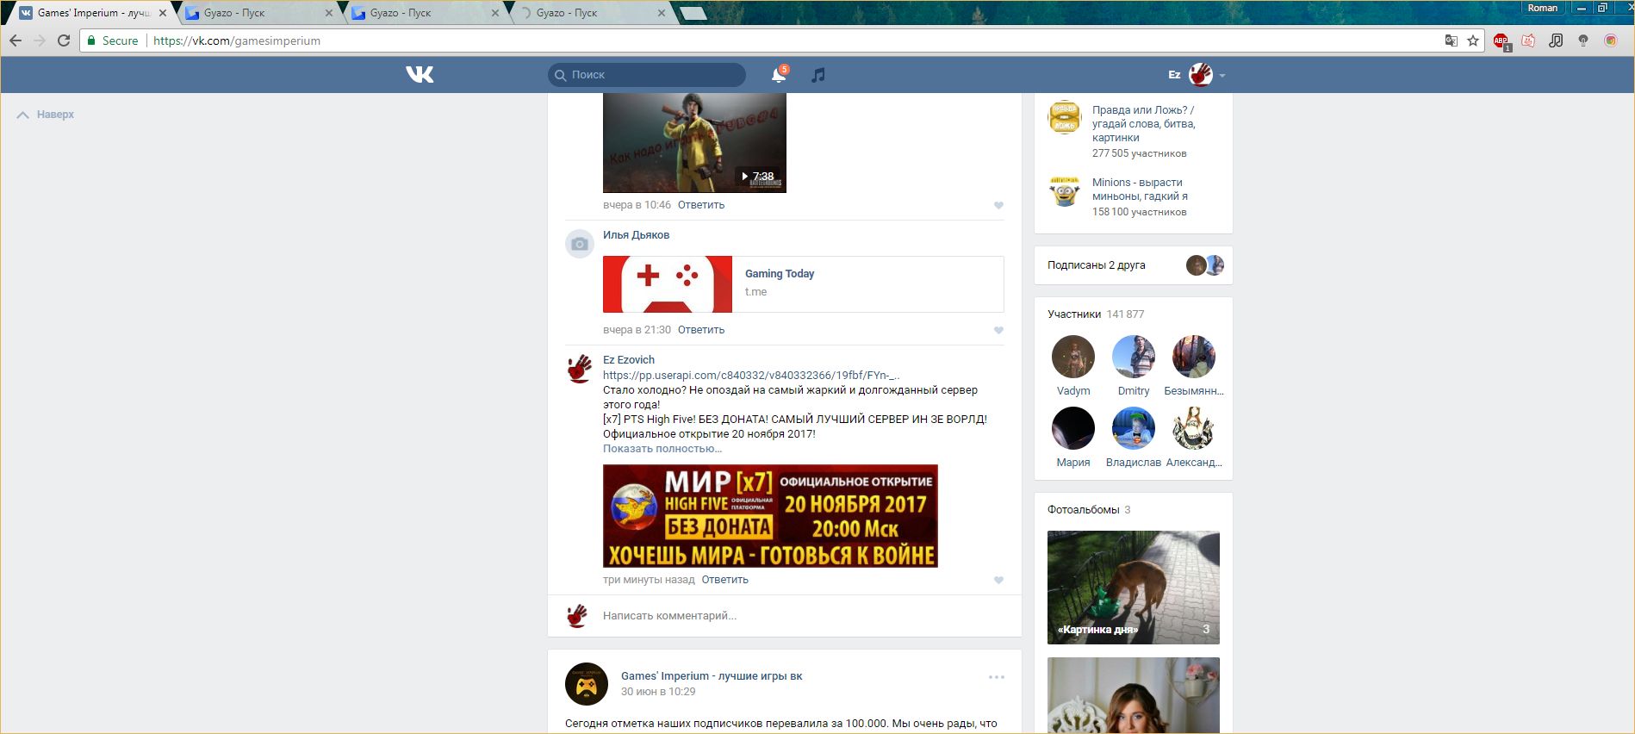Click the translate page icon

[1451, 40]
